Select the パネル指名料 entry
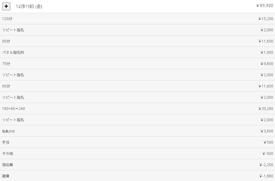Screen dimensions: 275x181 (13, 53)
